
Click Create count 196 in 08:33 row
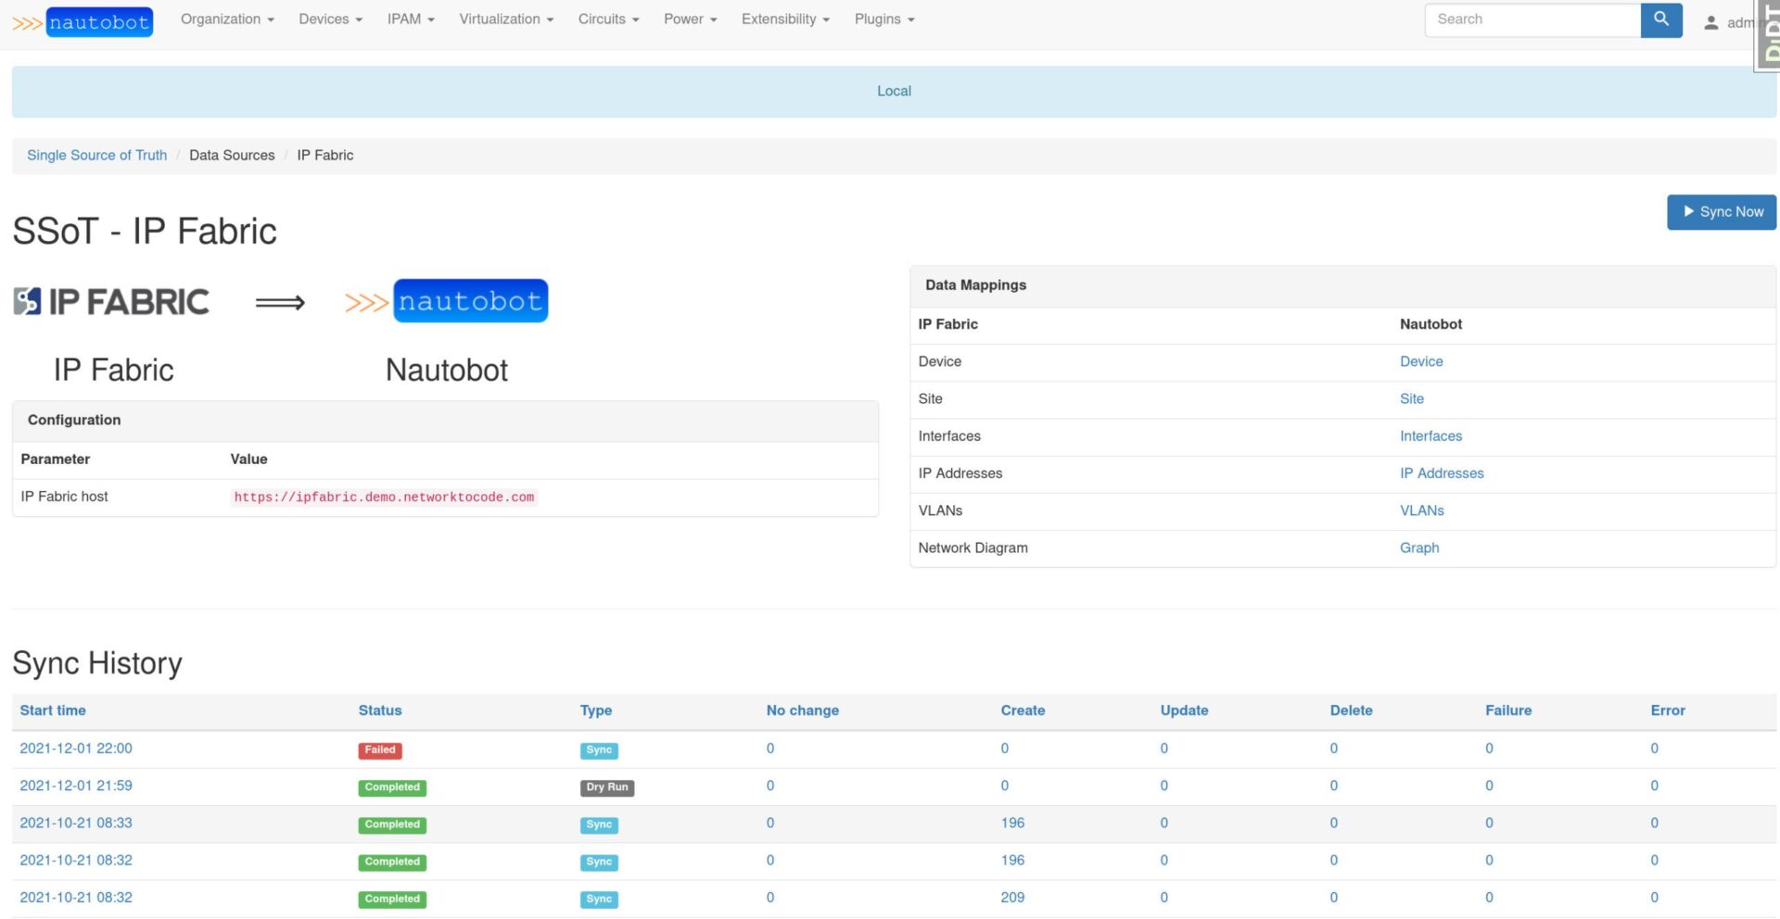click(1012, 824)
